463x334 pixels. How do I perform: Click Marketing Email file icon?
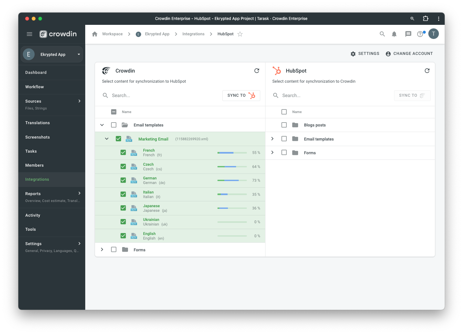pos(129,139)
